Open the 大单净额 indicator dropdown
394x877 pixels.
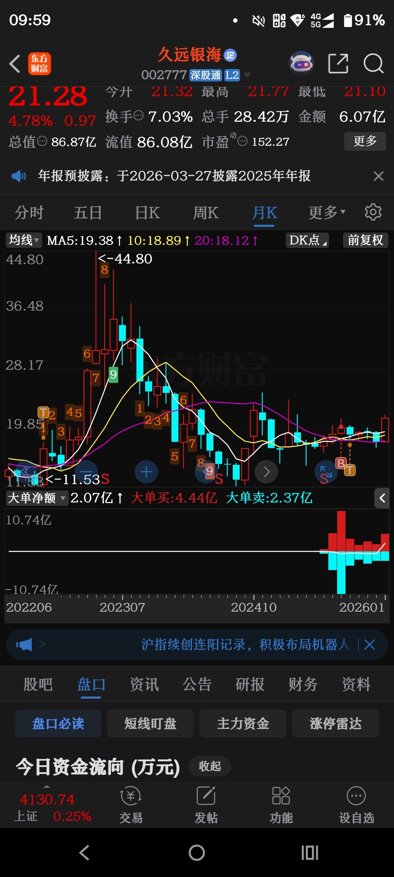tap(37, 498)
